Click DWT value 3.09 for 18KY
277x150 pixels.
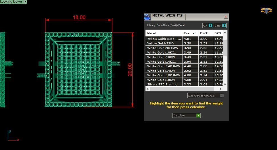tap(204, 39)
